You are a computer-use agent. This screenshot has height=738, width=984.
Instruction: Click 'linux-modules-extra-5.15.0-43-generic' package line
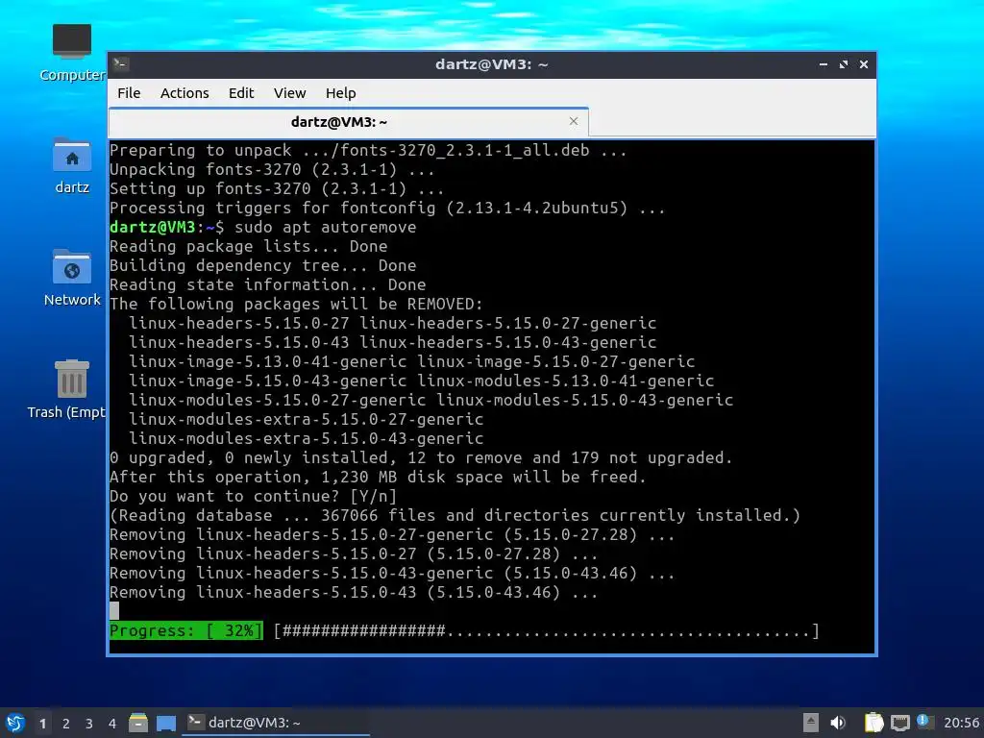pyautogui.click(x=307, y=438)
